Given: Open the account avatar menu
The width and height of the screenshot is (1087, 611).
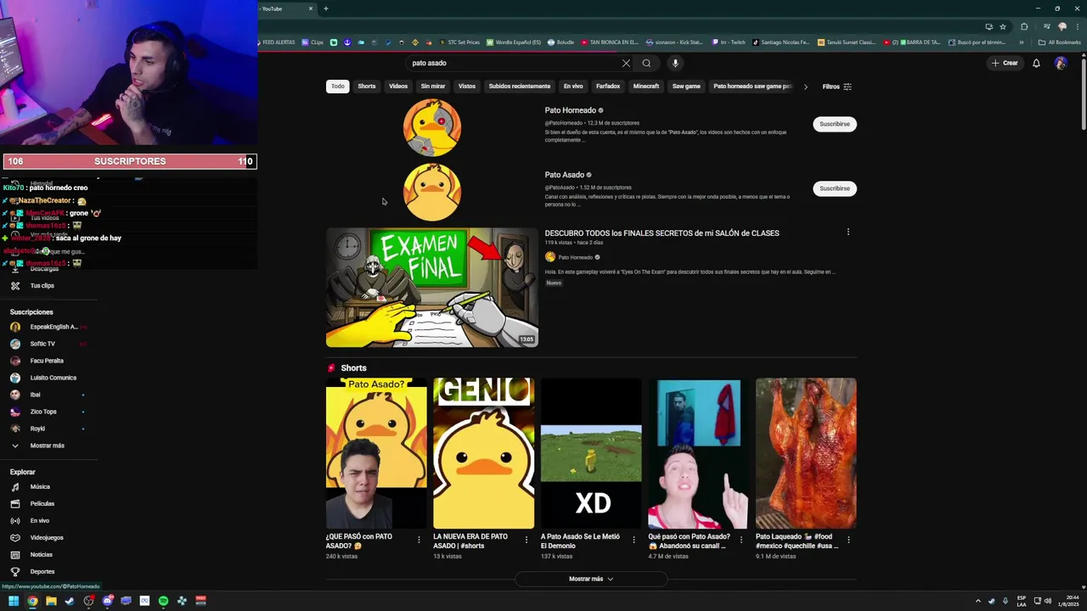Looking at the screenshot, I should tap(1061, 63).
